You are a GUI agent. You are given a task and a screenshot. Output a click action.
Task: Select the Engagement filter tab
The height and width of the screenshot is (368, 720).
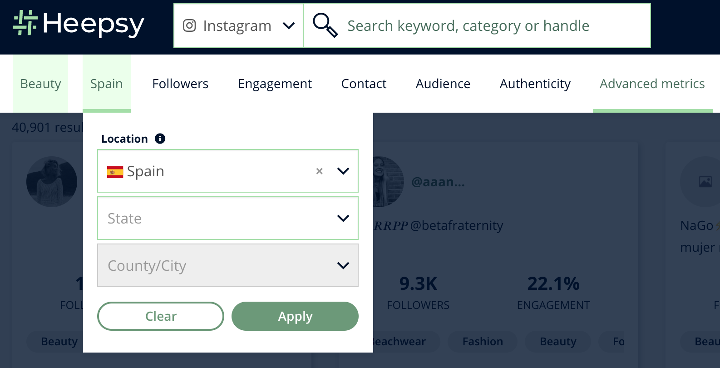click(x=275, y=84)
